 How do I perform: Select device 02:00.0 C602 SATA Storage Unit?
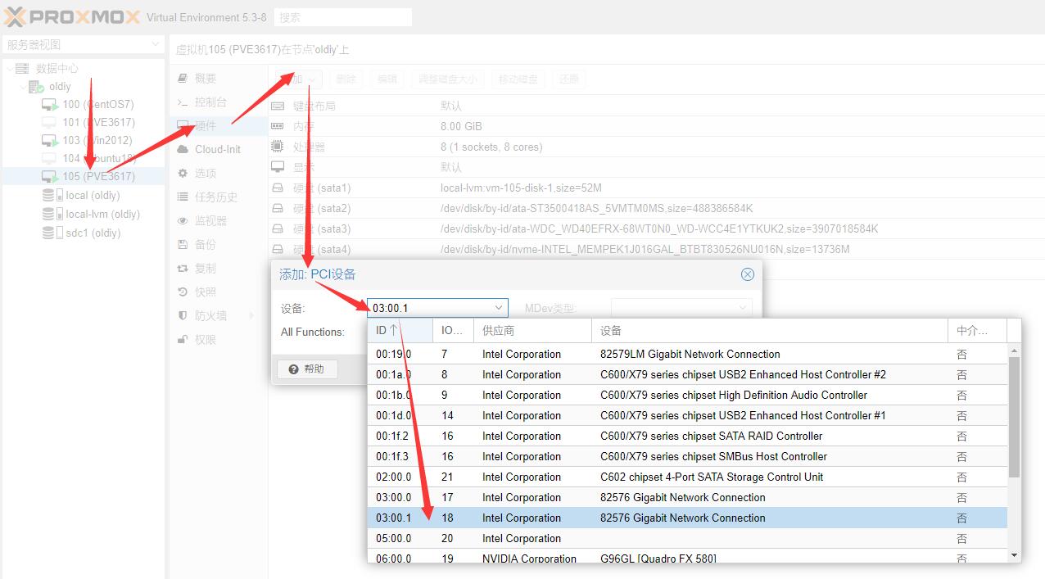688,477
